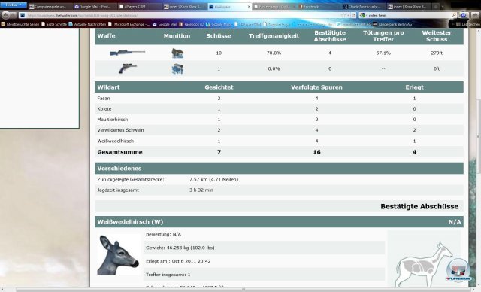
Task: Click the Weitester Schuss column header
Action: coord(437,36)
